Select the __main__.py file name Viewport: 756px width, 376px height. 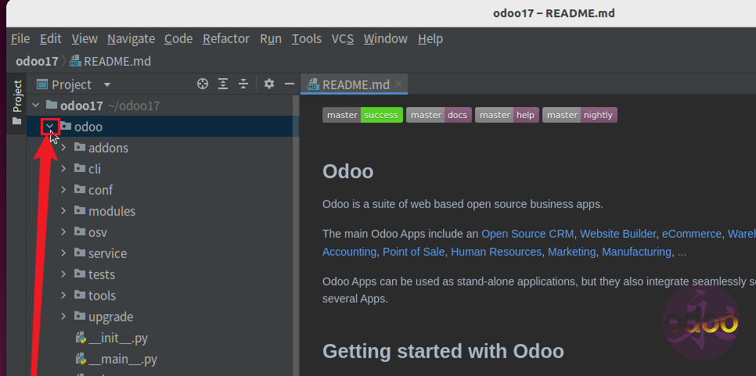click(x=123, y=359)
